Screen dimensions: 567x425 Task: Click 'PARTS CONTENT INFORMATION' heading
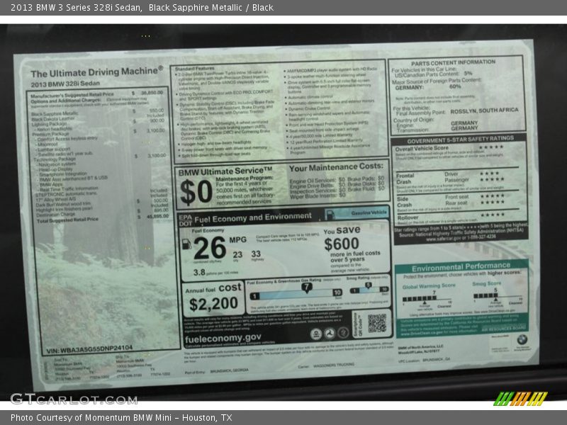(453, 62)
